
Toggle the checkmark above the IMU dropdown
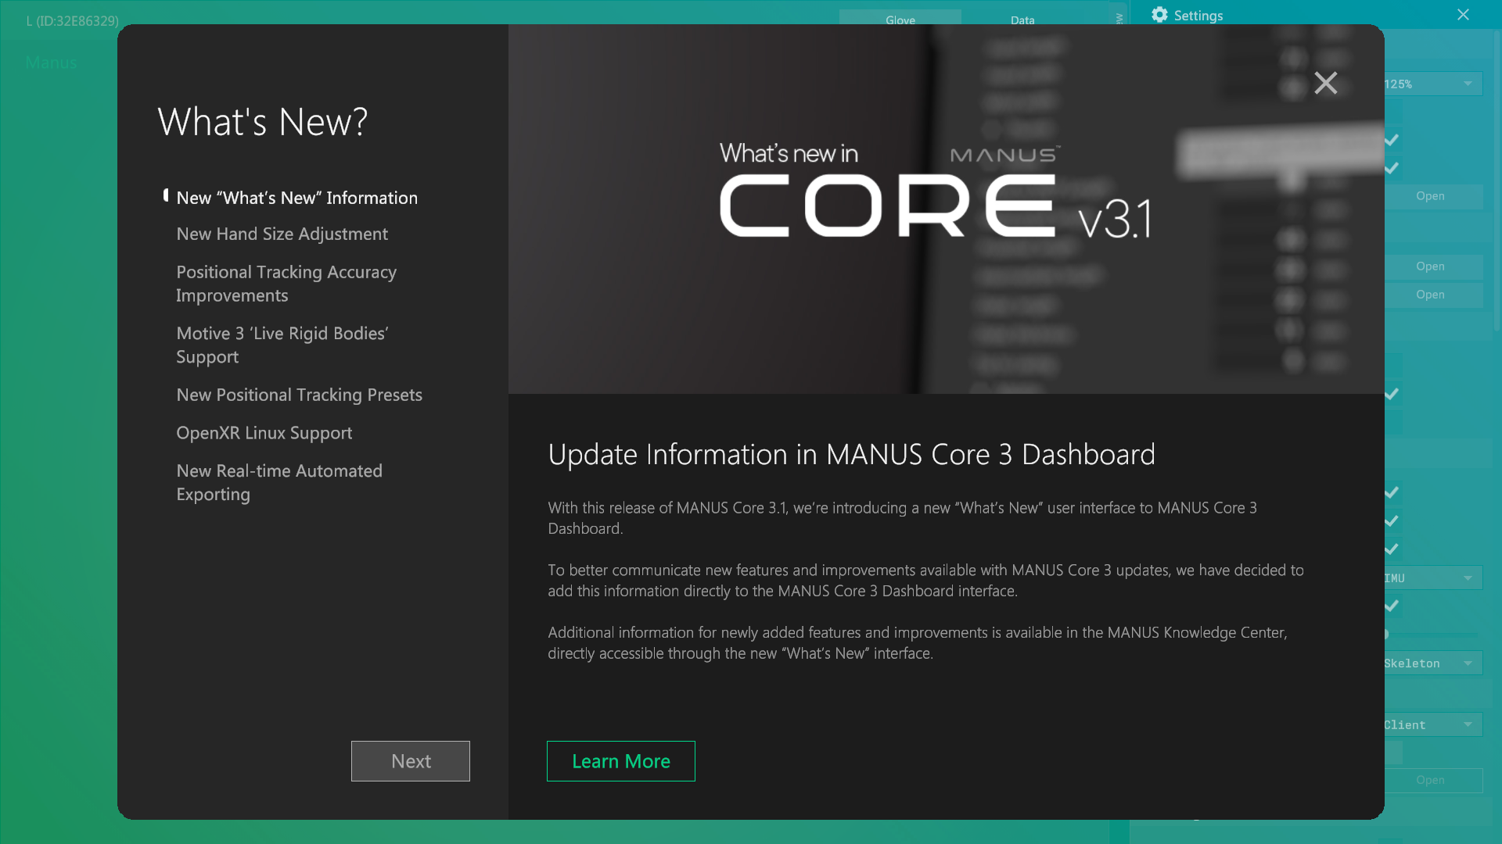click(1392, 549)
